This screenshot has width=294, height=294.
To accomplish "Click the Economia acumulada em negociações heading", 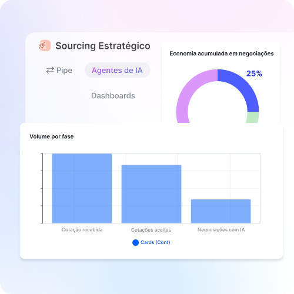I will pos(222,54).
